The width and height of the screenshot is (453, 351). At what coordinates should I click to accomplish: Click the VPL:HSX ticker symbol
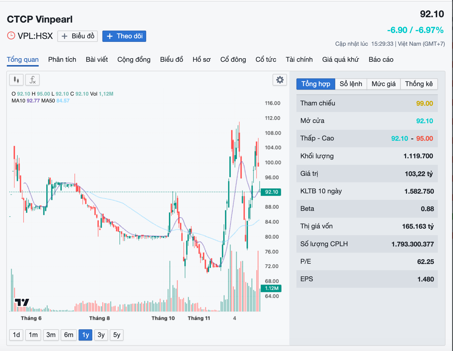[35, 36]
